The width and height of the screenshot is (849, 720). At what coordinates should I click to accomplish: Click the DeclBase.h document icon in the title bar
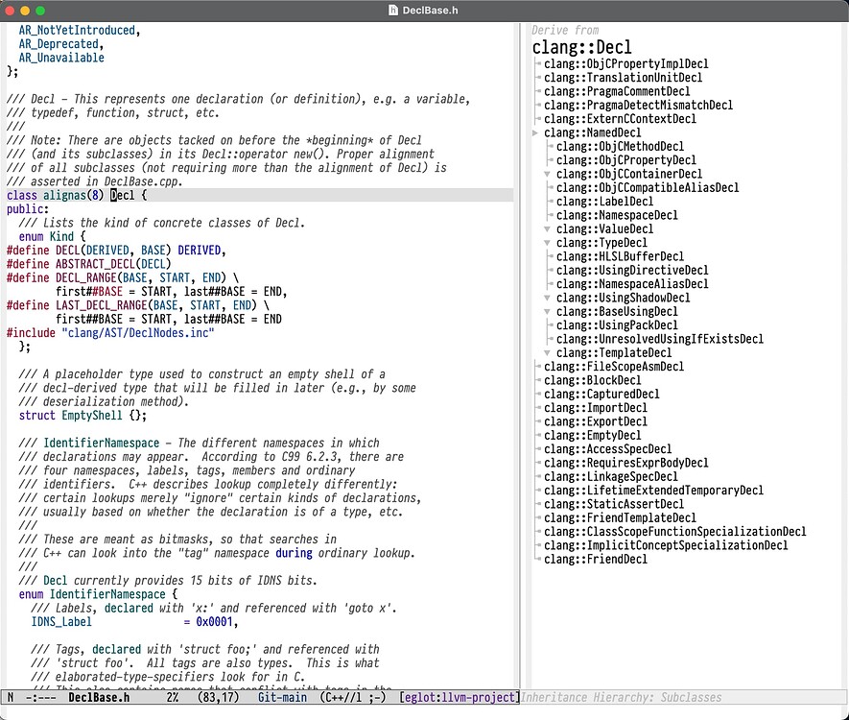point(391,10)
